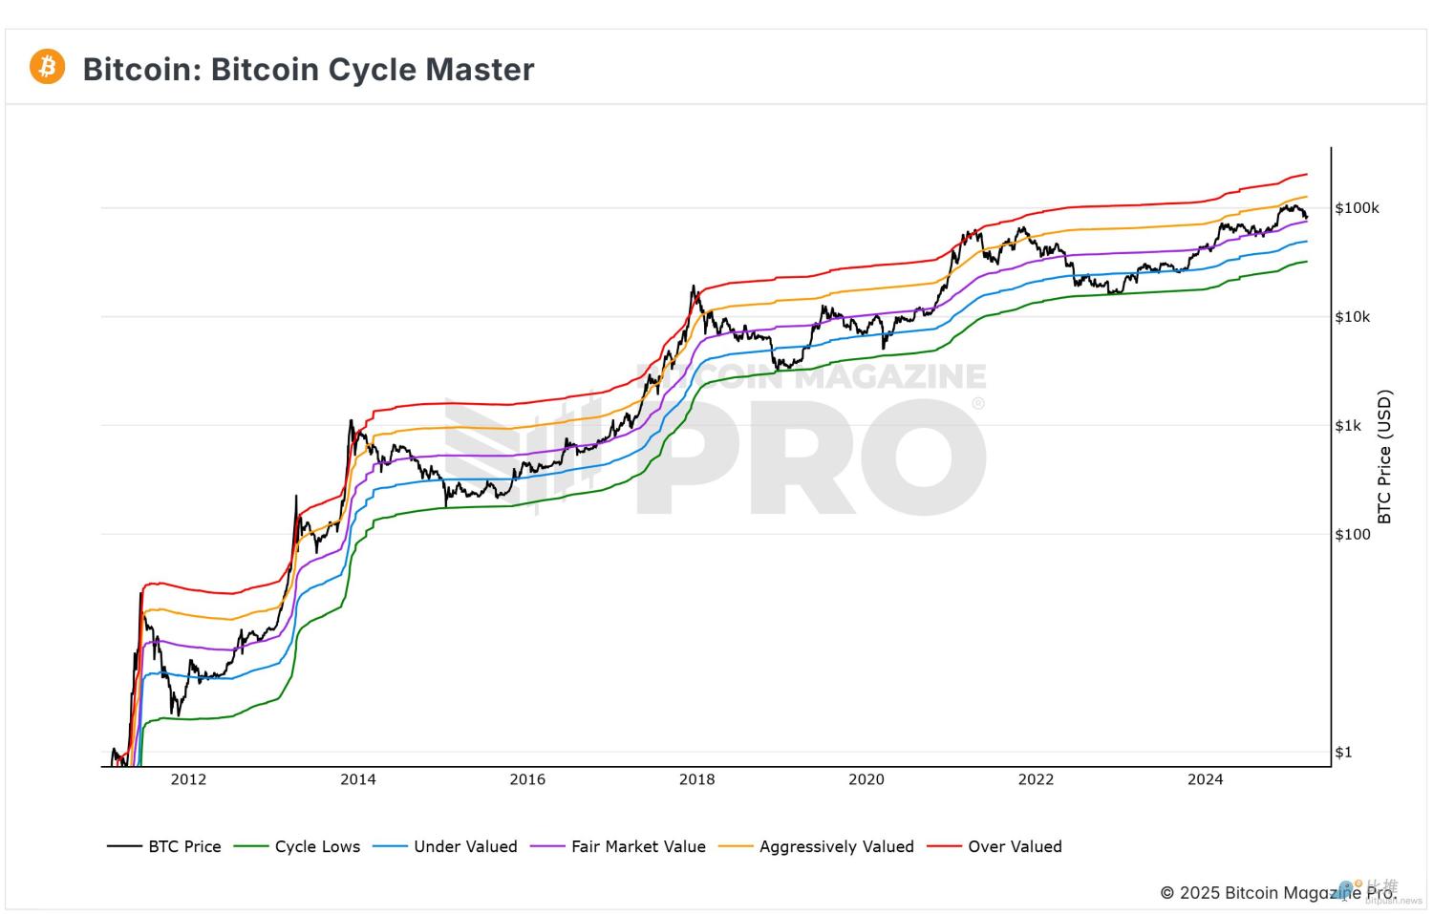Click the red Over Valued line swatch
The height and width of the screenshot is (915, 1433).
[944, 846]
